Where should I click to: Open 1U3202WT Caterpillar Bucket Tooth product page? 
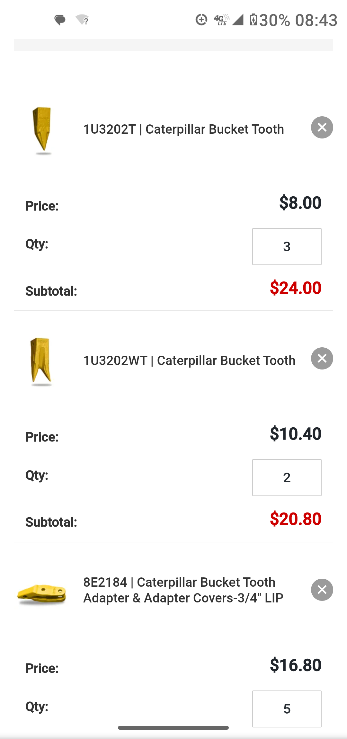[189, 361]
